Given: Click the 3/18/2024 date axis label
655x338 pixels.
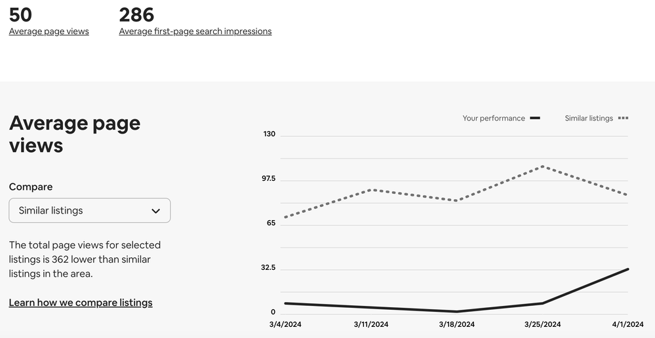Looking at the screenshot, I should (x=456, y=324).
